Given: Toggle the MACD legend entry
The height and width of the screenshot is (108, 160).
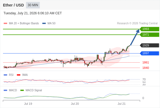Looking at the screenshot, I should [x=10, y=90].
